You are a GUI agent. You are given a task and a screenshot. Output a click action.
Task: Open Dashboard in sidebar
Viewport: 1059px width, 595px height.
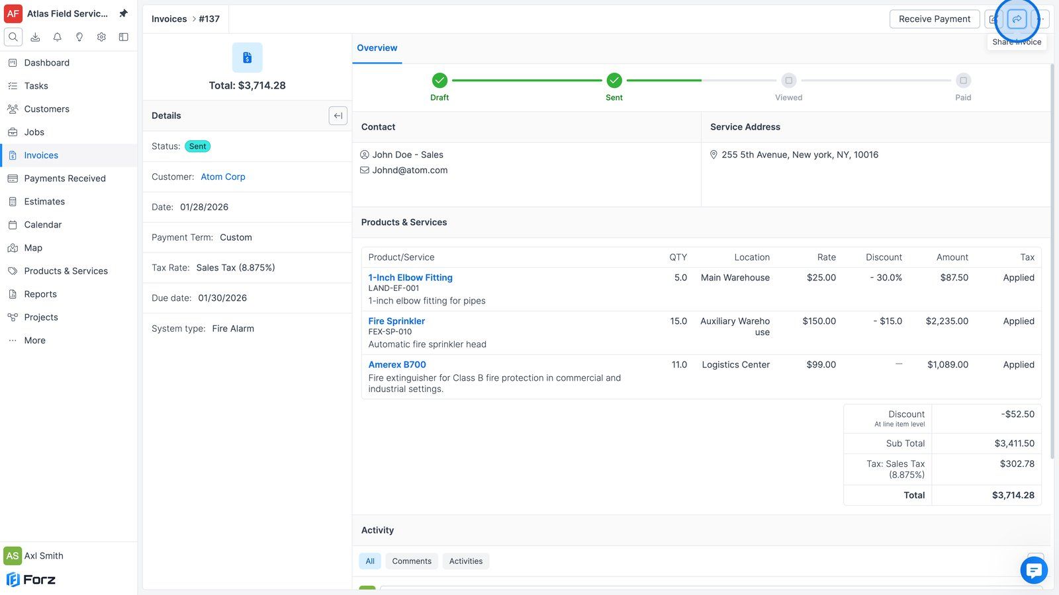click(69, 63)
